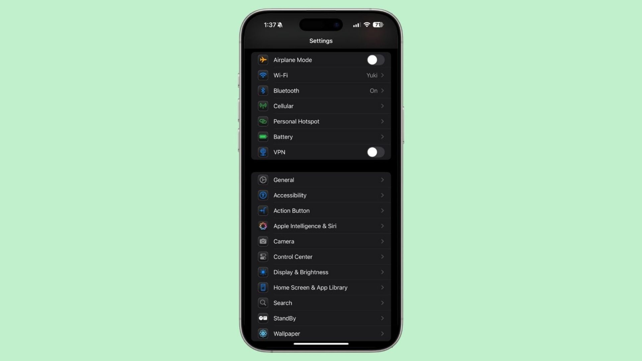
Task: Expand the Accessibility settings menu
Action: coord(321,195)
